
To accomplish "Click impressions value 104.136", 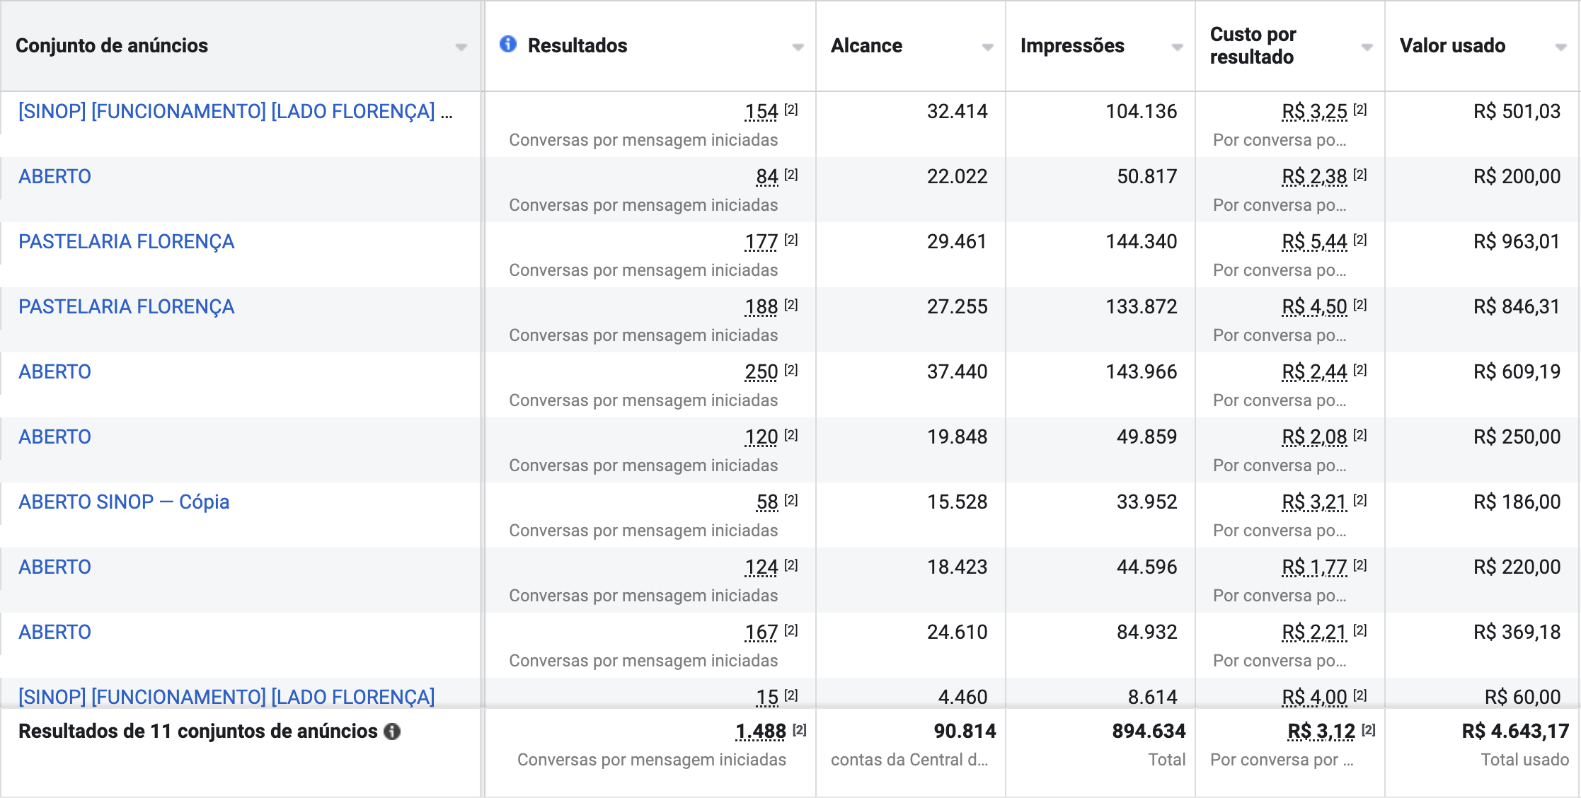I will point(1142,112).
